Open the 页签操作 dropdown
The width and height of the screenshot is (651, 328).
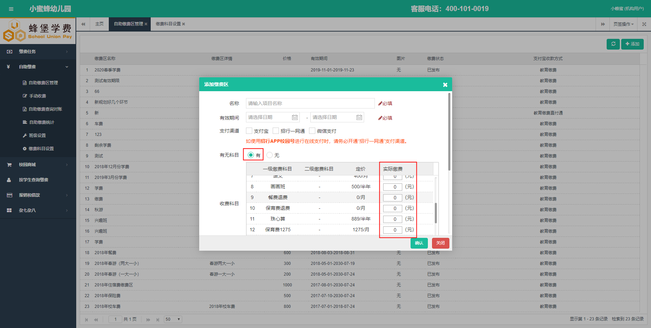tap(624, 24)
